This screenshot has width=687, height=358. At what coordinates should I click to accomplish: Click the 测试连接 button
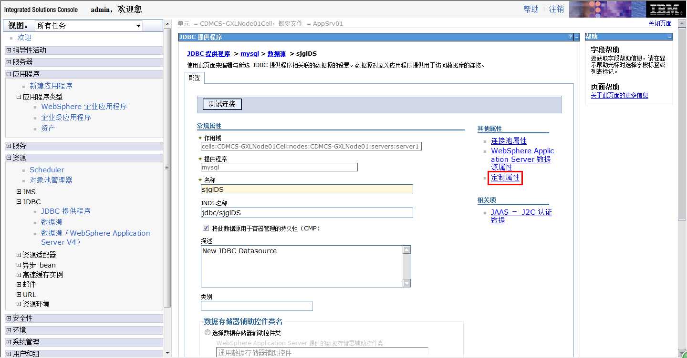(x=222, y=104)
